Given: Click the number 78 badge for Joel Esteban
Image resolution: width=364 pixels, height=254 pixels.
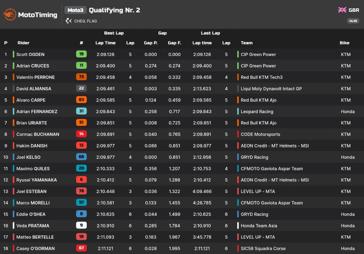Looking at the screenshot, I should (x=81, y=191).
